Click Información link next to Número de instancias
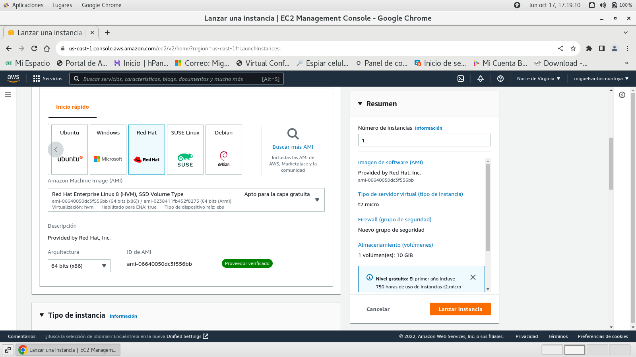The width and height of the screenshot is (636, 357). pos(429,128)
